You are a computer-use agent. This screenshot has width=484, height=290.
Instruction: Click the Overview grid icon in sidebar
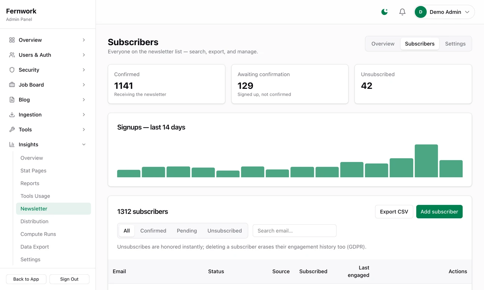pyautogui.click(x=12, y=40)
